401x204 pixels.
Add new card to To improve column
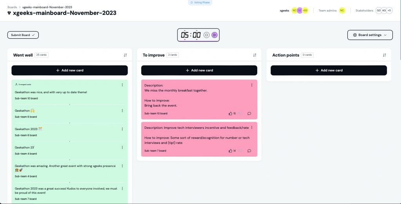pos(199,70)
